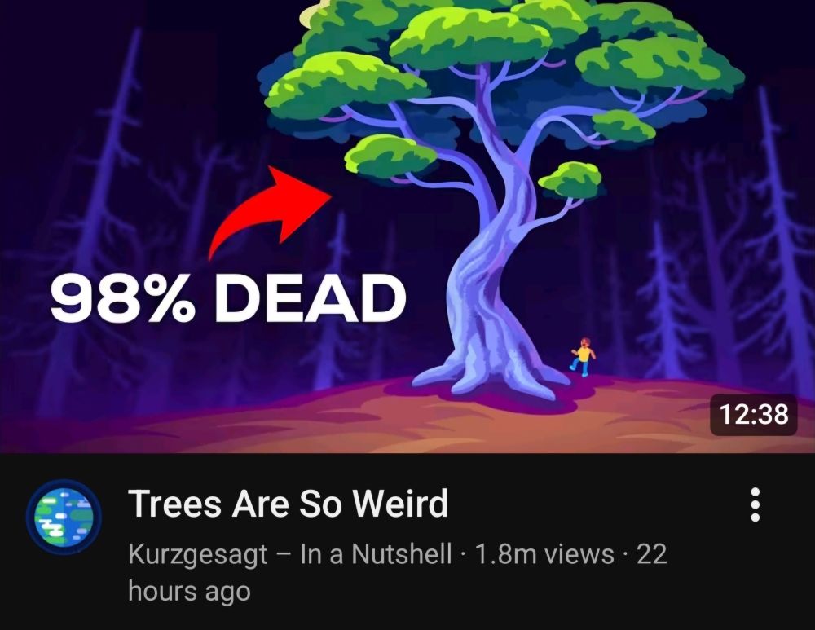Open the Kurzgesagt channel avatar
Image resolution: width=815 pixels, height=630 pixels.
(64, 518)
